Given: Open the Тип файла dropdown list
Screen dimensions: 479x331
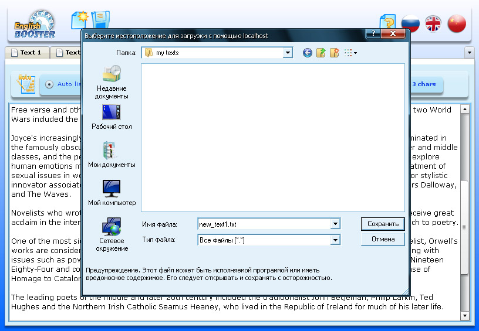Looking at the screenshot, I should 335,240.
